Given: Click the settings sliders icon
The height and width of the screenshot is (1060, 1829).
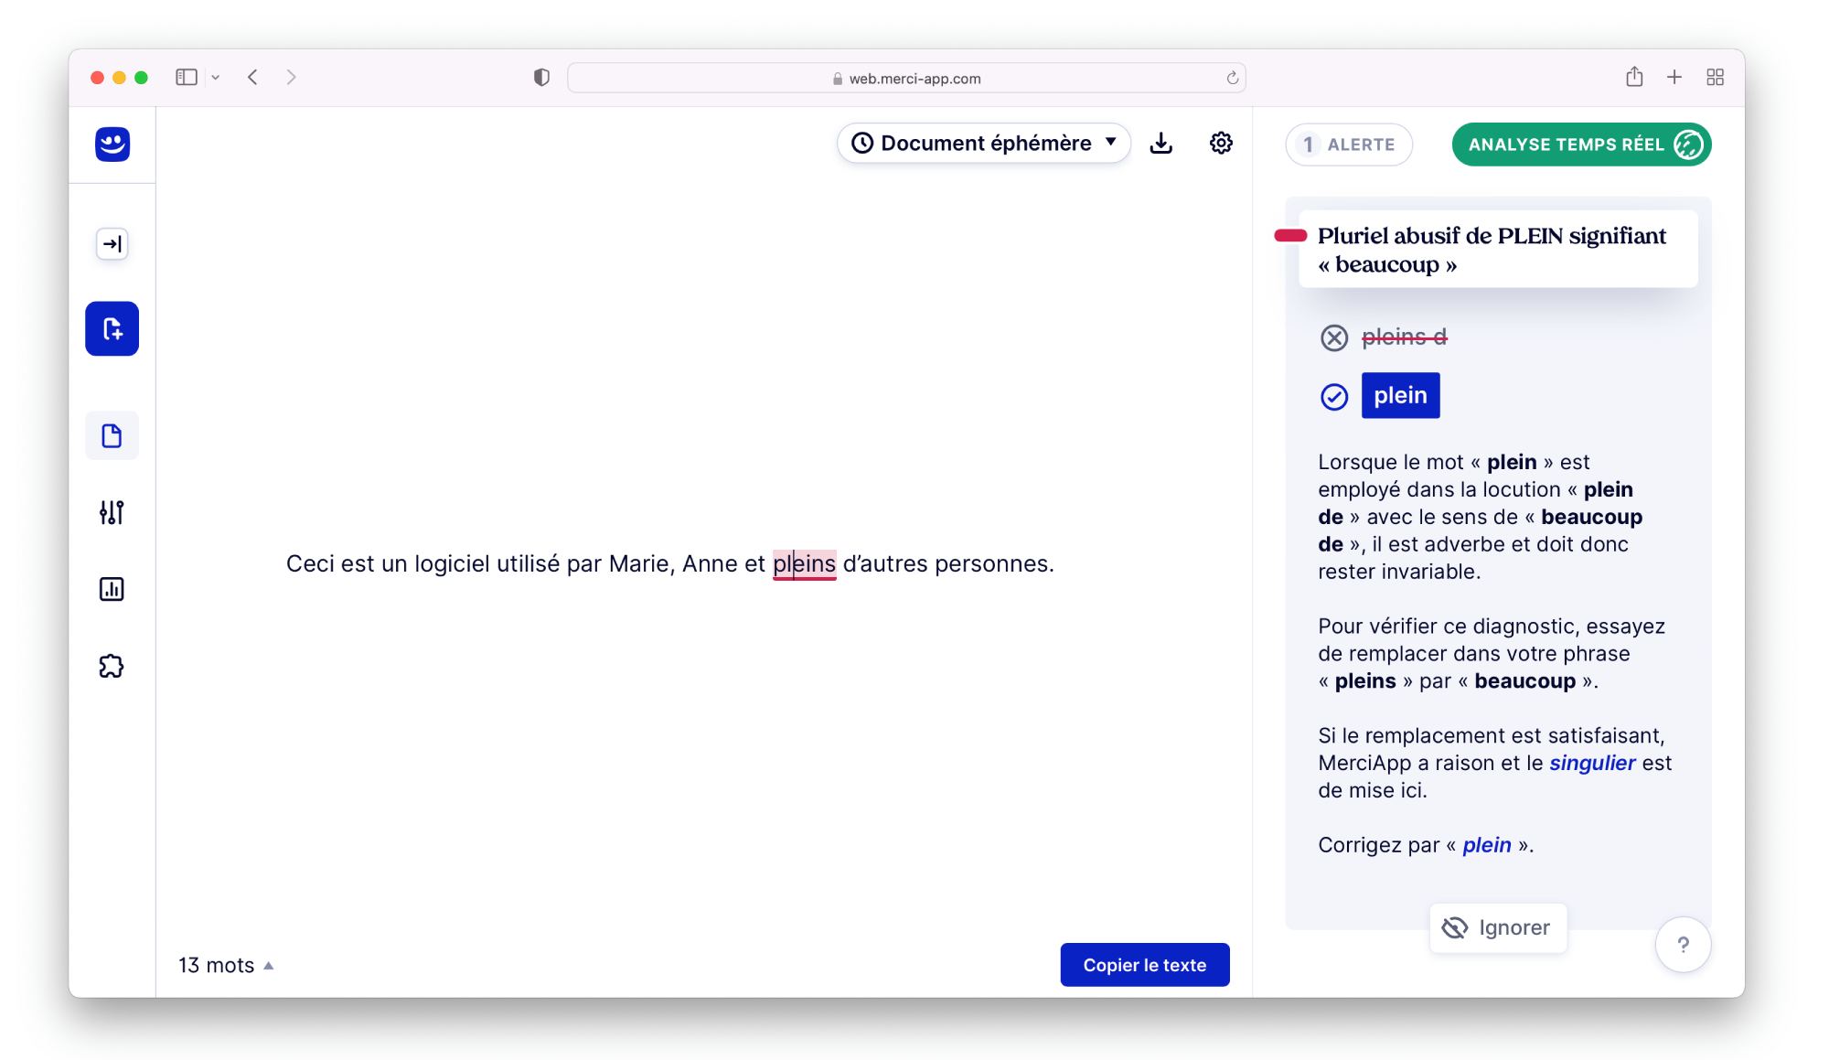Looking at the screenshot, I should [x=112, y=512].
